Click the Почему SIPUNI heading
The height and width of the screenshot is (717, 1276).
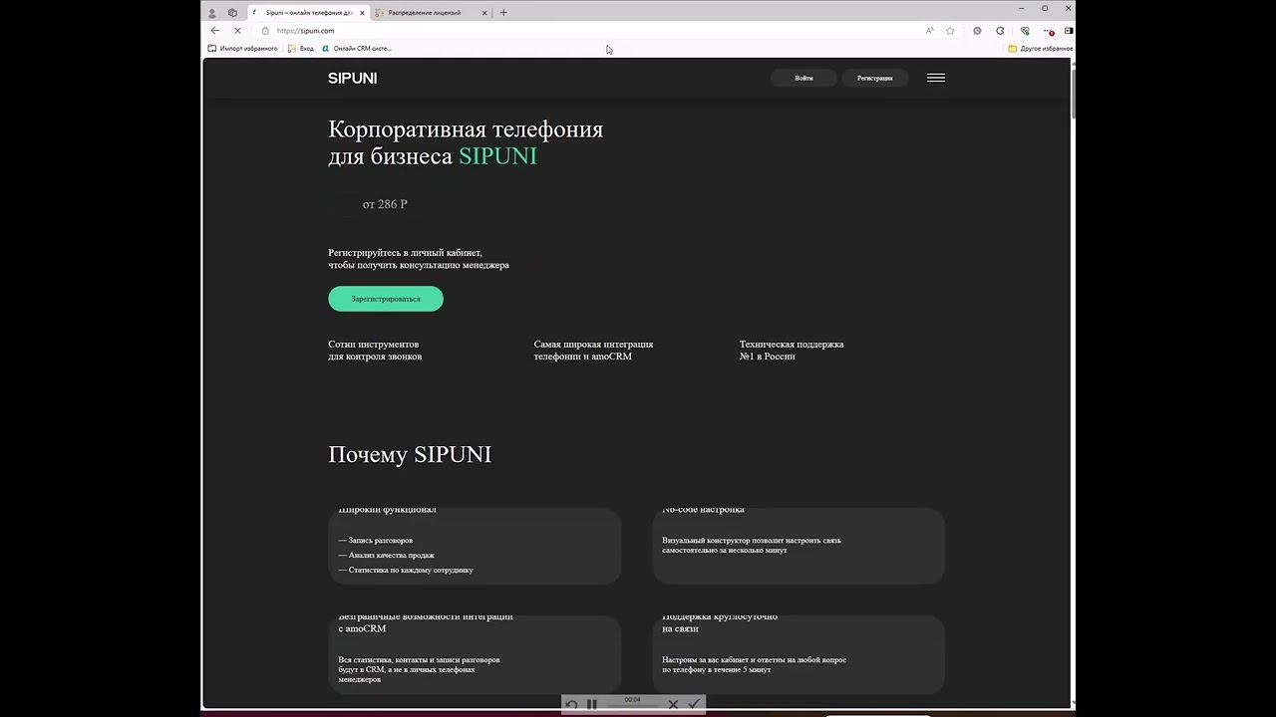[x=410, y=454]
